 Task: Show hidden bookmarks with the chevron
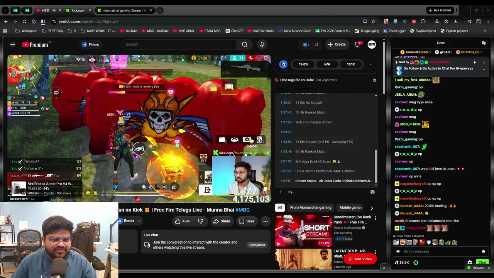click(485, 31)
